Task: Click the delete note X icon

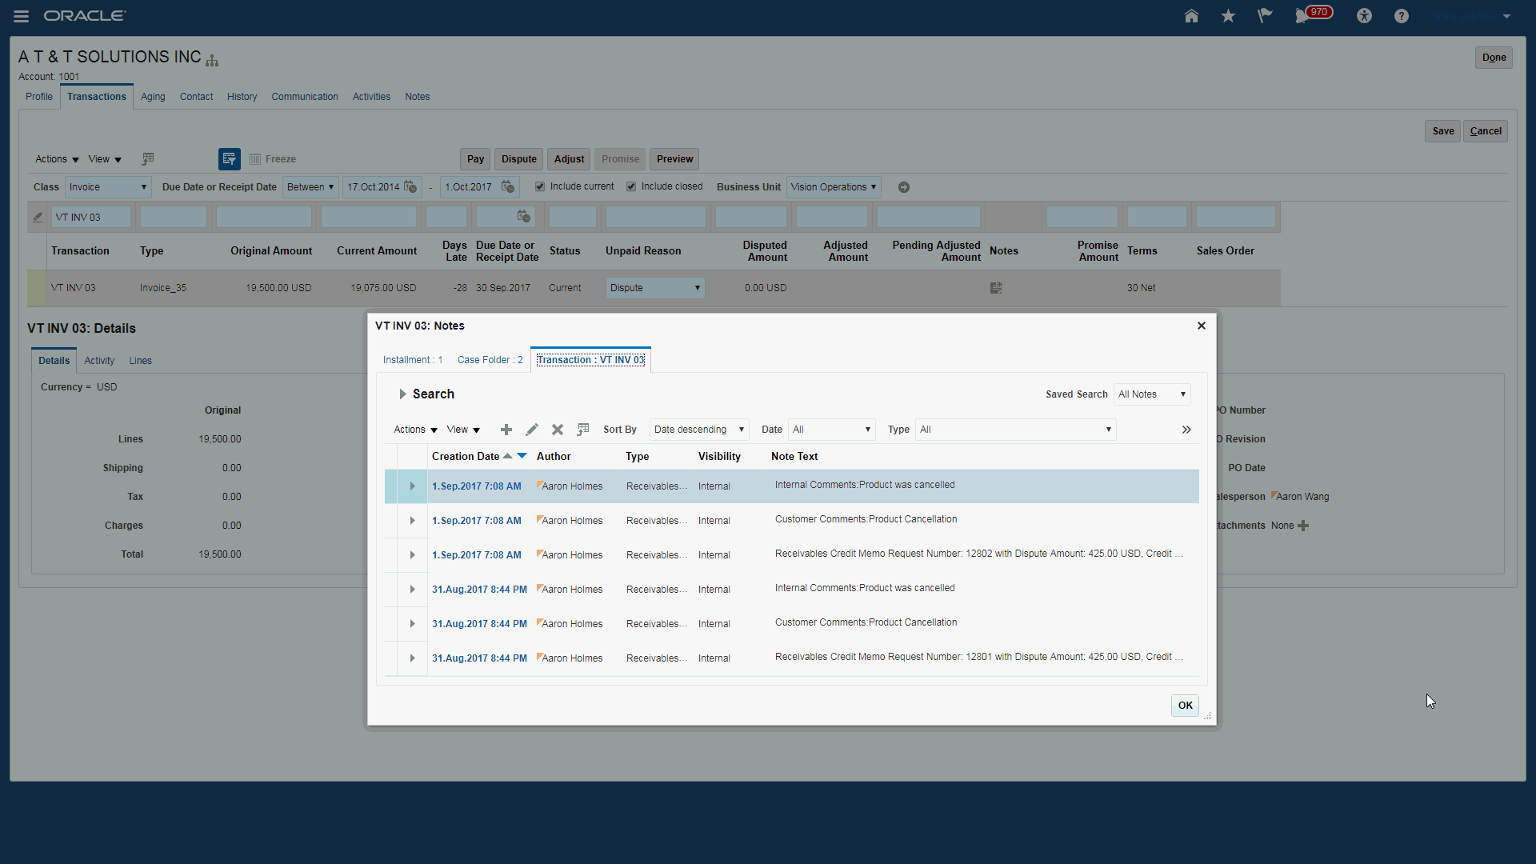Action: click(558, 430)
